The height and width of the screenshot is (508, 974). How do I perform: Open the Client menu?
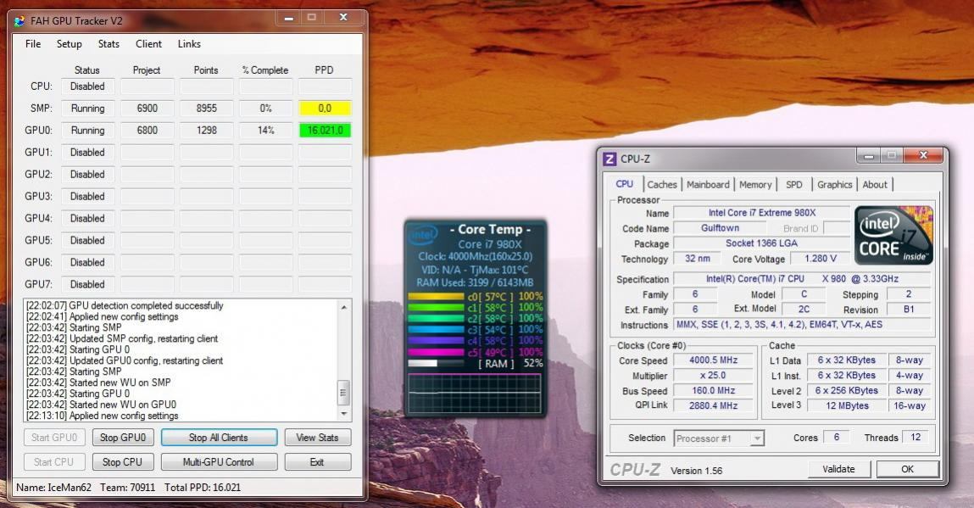coord(148,44)
